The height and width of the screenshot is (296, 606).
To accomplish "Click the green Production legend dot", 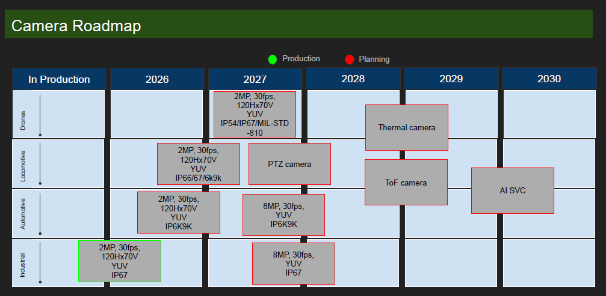I will coord(273,59).
